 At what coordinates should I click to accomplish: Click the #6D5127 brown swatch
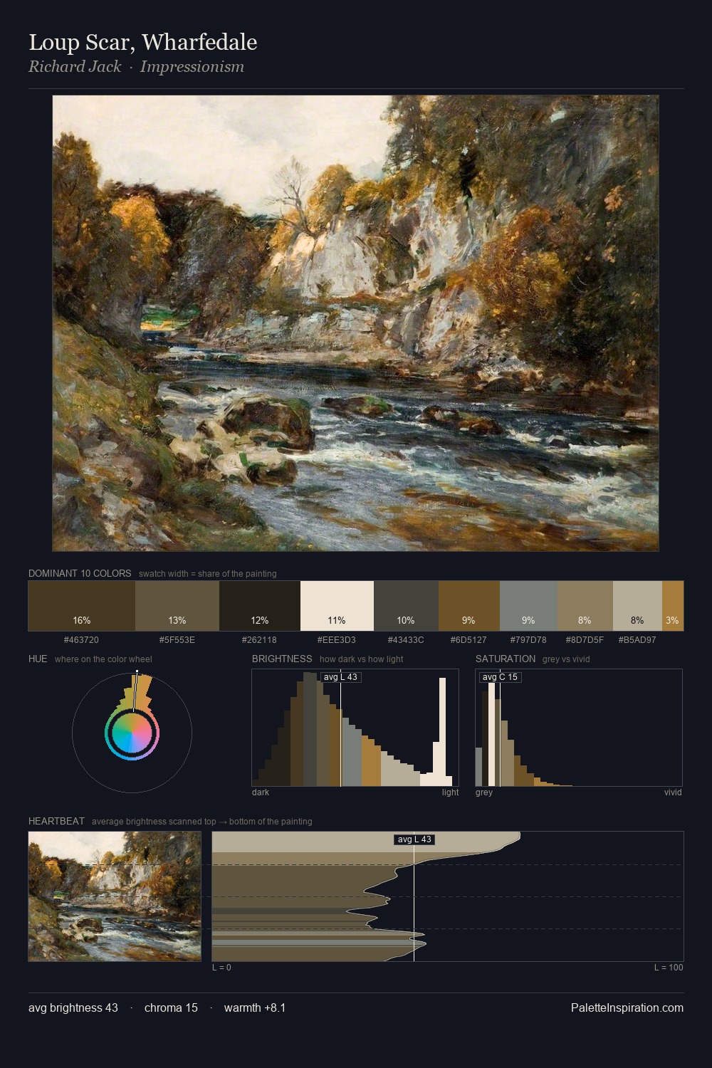pyautogui.click(x=469, y=606)
